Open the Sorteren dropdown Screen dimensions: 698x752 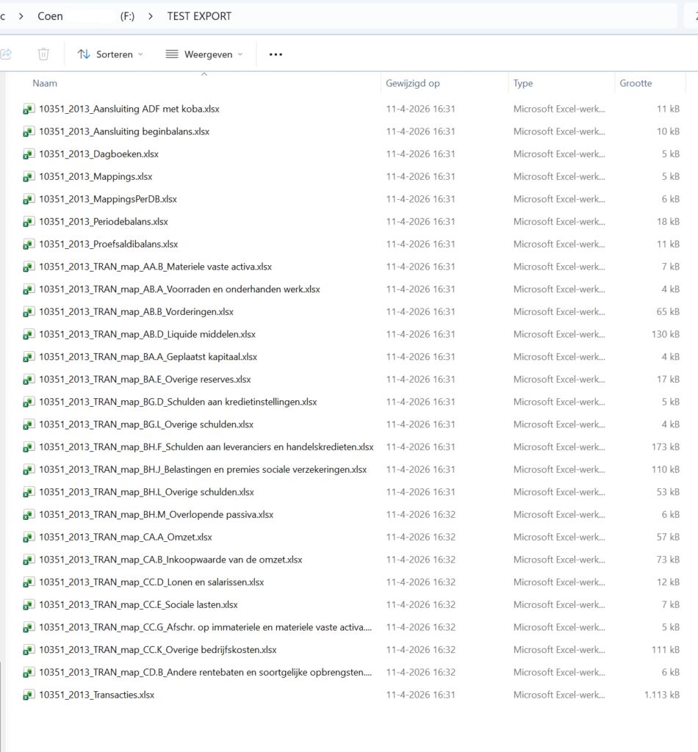(111, 54)
